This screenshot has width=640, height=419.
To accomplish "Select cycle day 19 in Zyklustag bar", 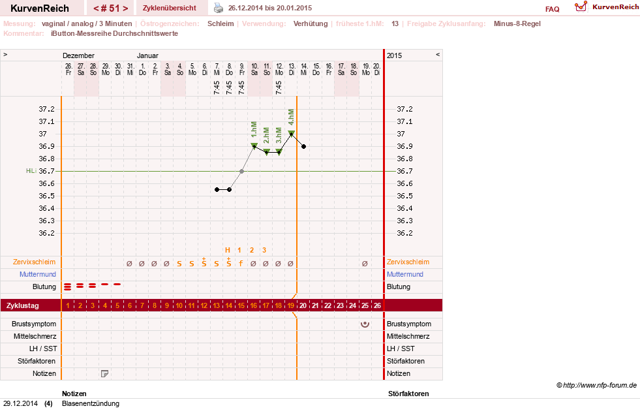I will (290, 305).
